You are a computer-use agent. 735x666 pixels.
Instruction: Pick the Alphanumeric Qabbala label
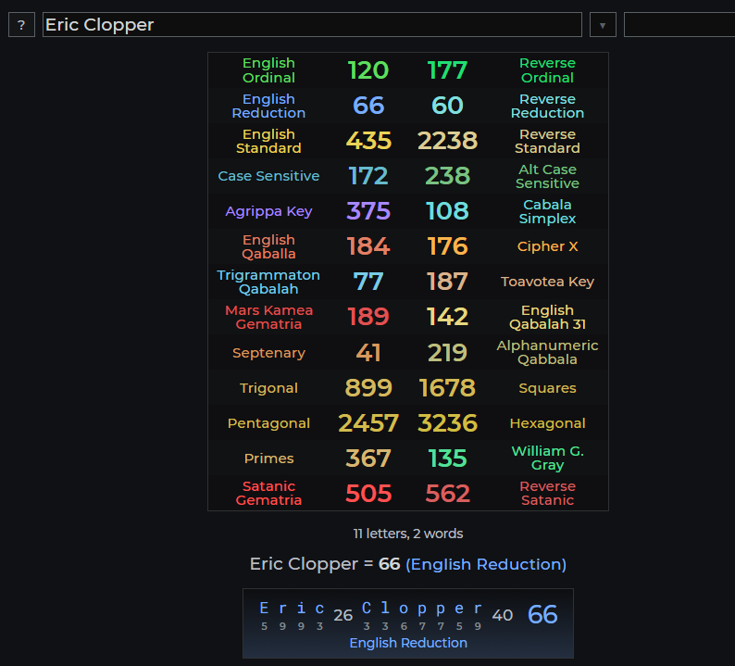point(547,352)
